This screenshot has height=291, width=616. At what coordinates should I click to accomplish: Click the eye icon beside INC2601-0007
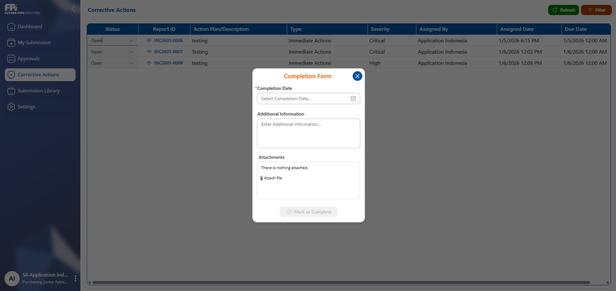click(149, 52)
